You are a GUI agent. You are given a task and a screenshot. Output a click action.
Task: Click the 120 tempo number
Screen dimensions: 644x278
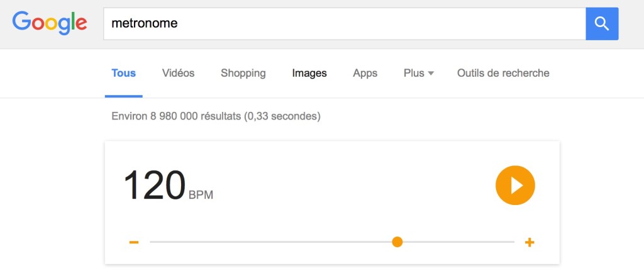coord(155,185)
